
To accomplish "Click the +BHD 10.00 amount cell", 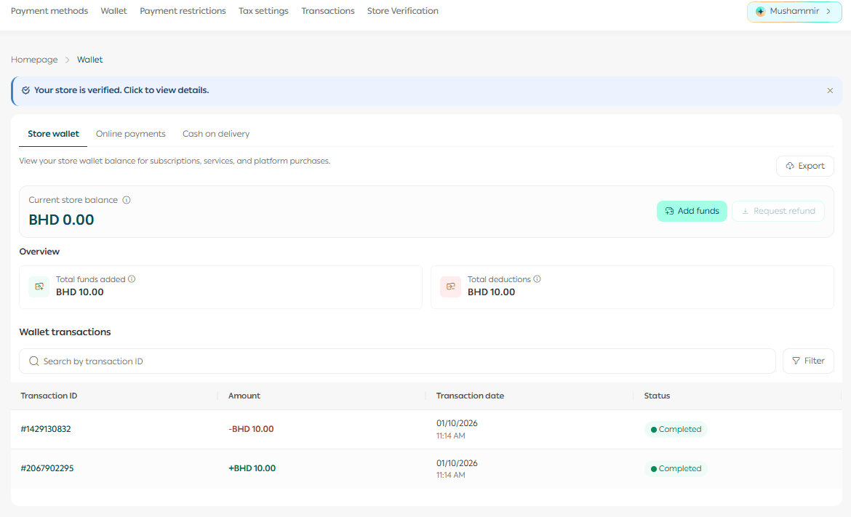I will point(252,468).
